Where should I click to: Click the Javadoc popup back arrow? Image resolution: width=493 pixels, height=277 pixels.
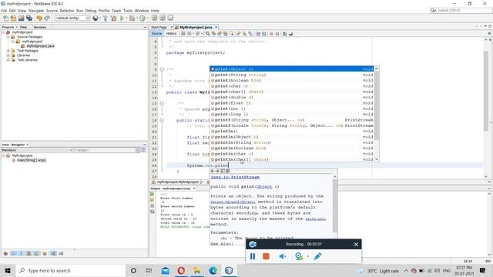tap(213, 171)
